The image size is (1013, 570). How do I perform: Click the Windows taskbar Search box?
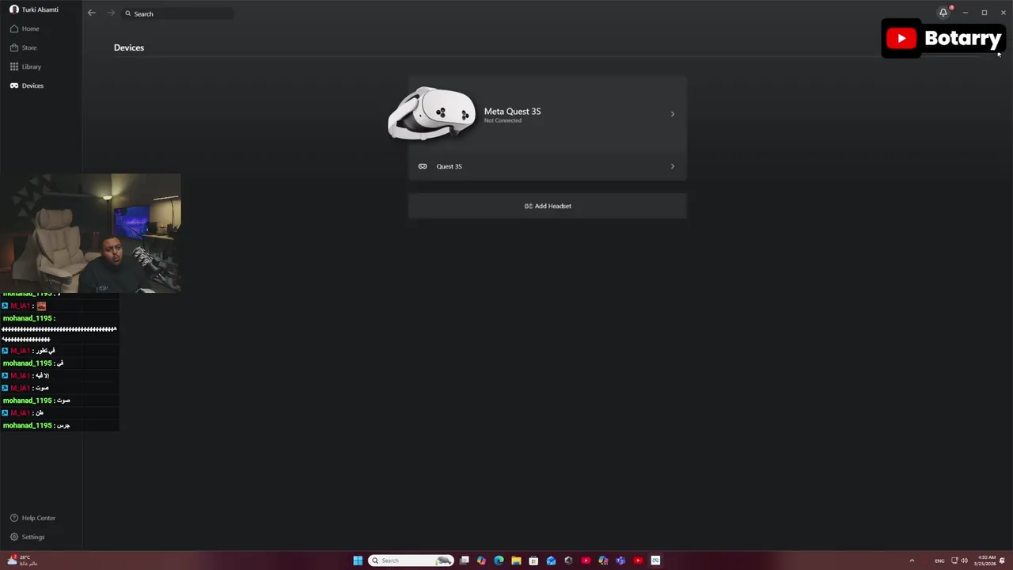[x=411, y=560]
